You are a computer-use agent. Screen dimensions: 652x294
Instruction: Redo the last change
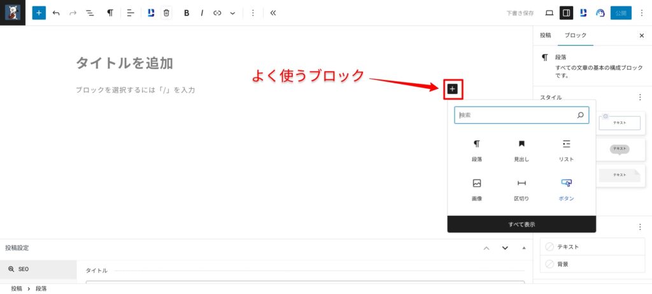click(73, 13)
